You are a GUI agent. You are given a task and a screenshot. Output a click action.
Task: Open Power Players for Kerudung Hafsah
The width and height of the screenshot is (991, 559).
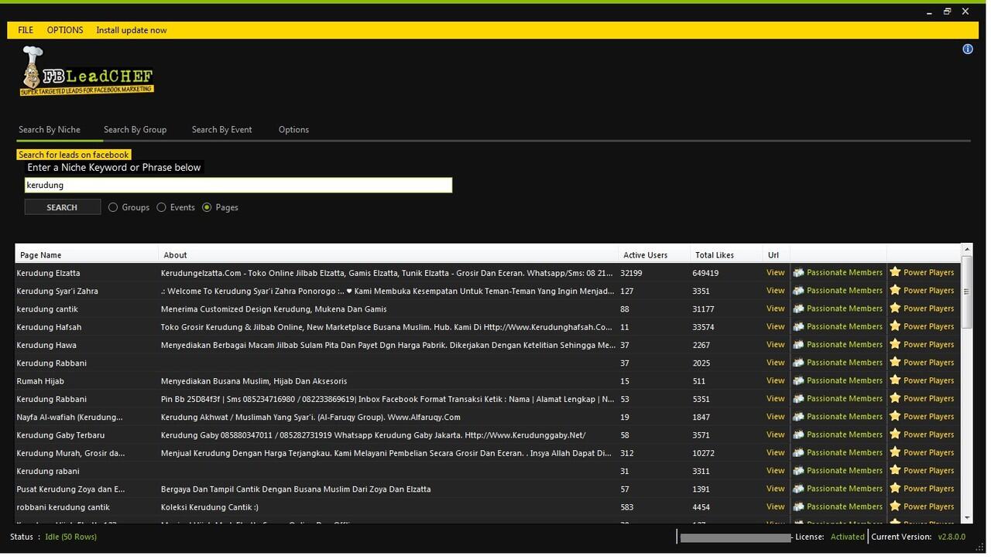pyautogui.click(x=921, y=326)
